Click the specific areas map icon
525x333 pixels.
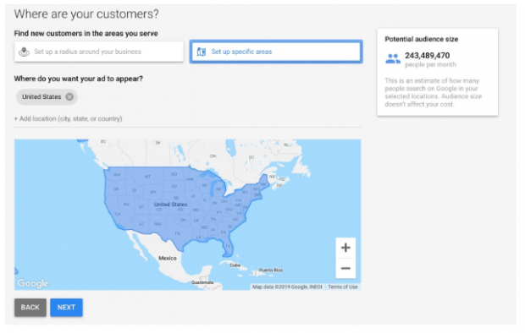202,52
